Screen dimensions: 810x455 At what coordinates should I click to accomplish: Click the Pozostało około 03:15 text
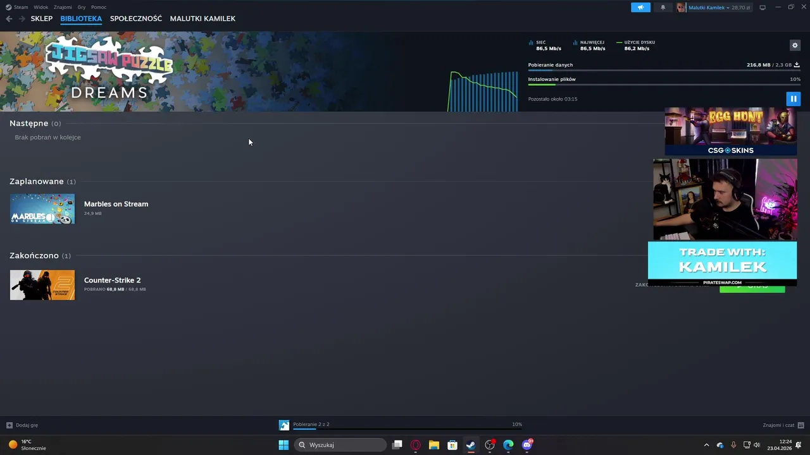tap(552, 99)
